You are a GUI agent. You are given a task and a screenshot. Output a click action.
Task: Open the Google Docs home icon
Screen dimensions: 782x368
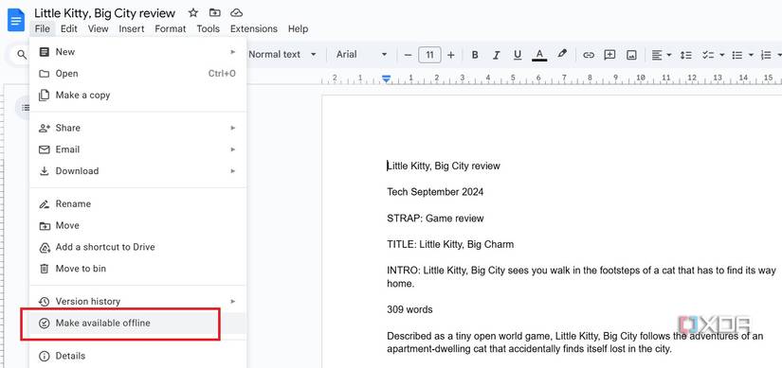pyautogui.click(x=16, y=21)
